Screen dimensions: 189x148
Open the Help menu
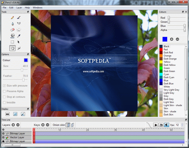tap(27, 8)
